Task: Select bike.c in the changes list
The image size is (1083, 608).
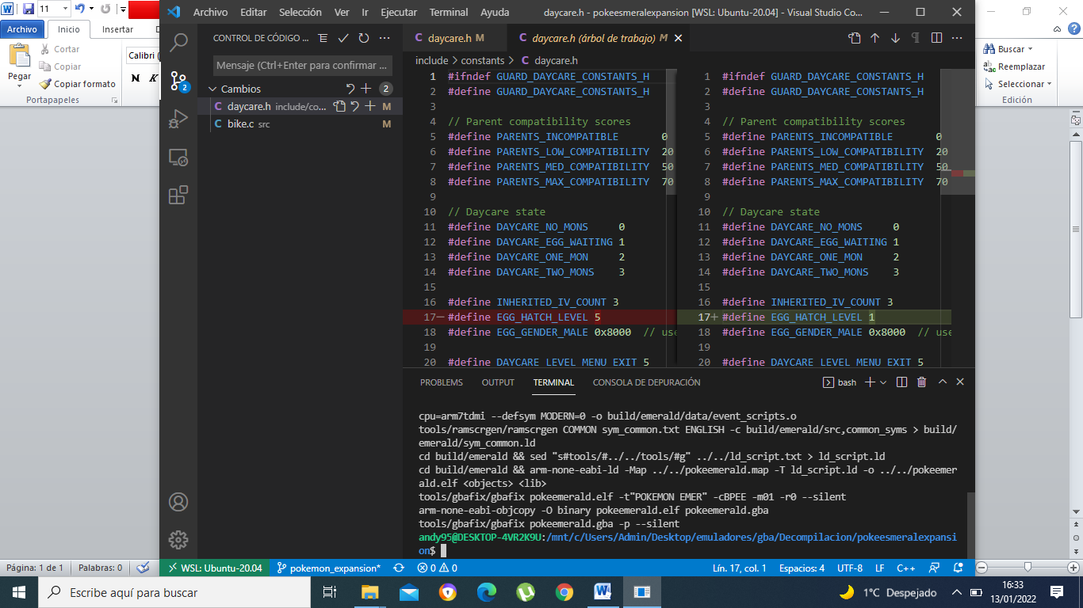Action: pyautogui.click(x=239, y=124)
